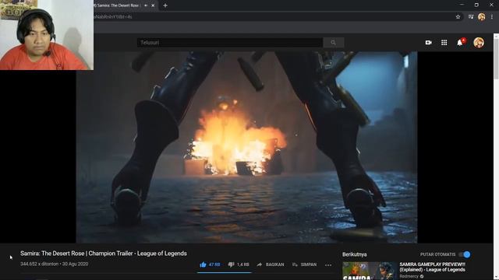This screenshot has width=499, height=280.
Task: Dislike the video with the thumbs-down icon
Action: click(231, 264)
